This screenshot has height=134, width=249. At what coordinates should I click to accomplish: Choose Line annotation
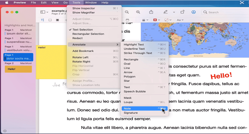pyautogui.click(x=145, y=68)
